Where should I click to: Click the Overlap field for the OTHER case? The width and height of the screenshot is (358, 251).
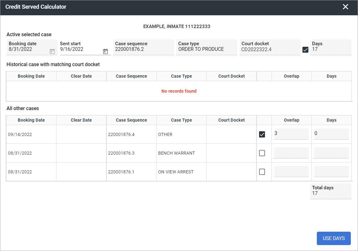pyautogui.click(x=291, y=134)
